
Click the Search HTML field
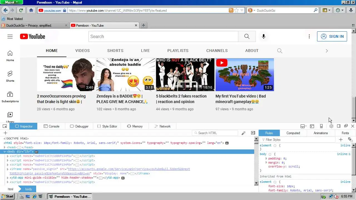(216, 133)
